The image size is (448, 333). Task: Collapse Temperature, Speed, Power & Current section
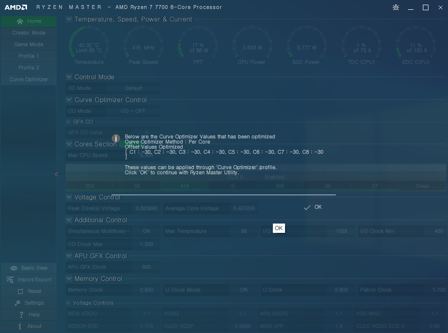pyautogui.click(x=69, y=19)
